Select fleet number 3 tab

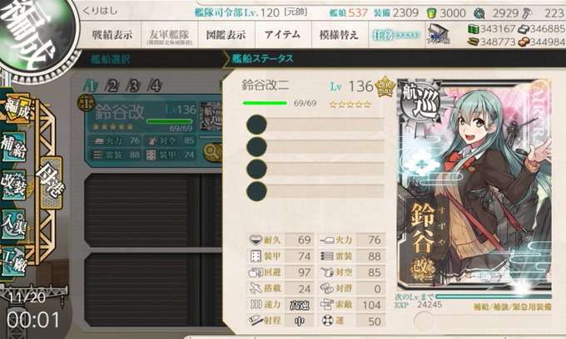[x=134, y=86]
